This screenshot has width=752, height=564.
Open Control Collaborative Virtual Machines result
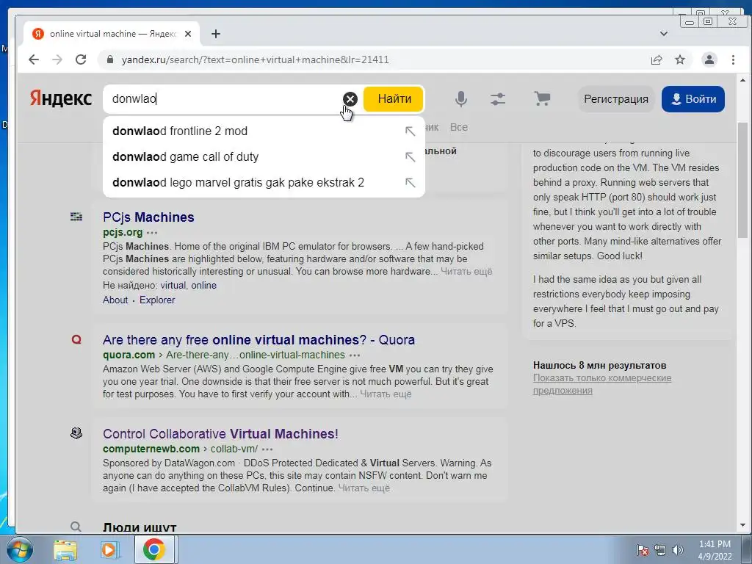click(220, 434)
